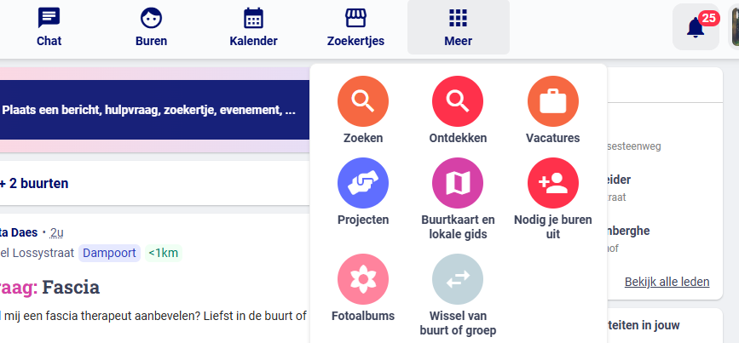Click Nodig je buren uit icon
The image size is (739, 343).
point(552,182)
